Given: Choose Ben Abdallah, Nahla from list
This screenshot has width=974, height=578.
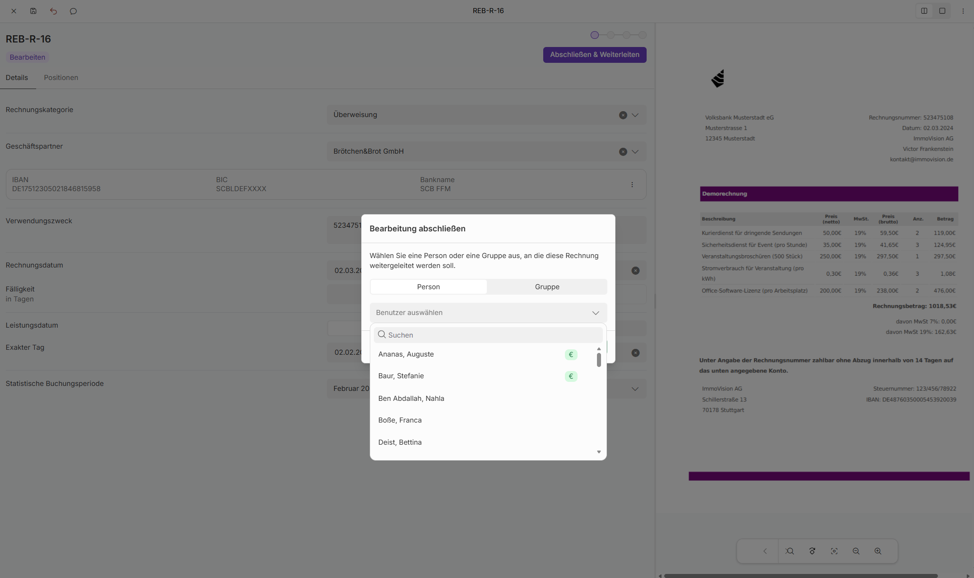Looking at the screenshot, I should coord(411,398).
